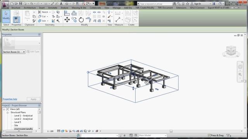This screenshot has height=139, width=248.
Task: Click the Copy to Clipboard icon
Action: coord(34,16)
